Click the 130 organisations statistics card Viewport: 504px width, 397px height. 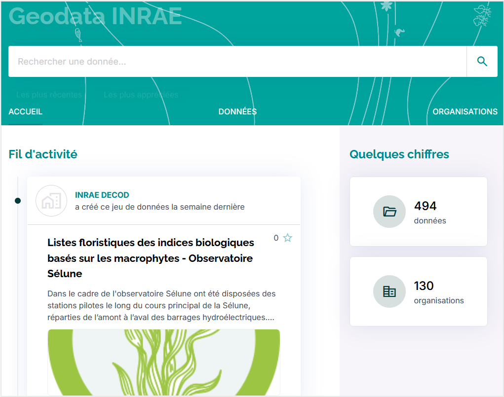pyautogui.click(x=418, y=291)
